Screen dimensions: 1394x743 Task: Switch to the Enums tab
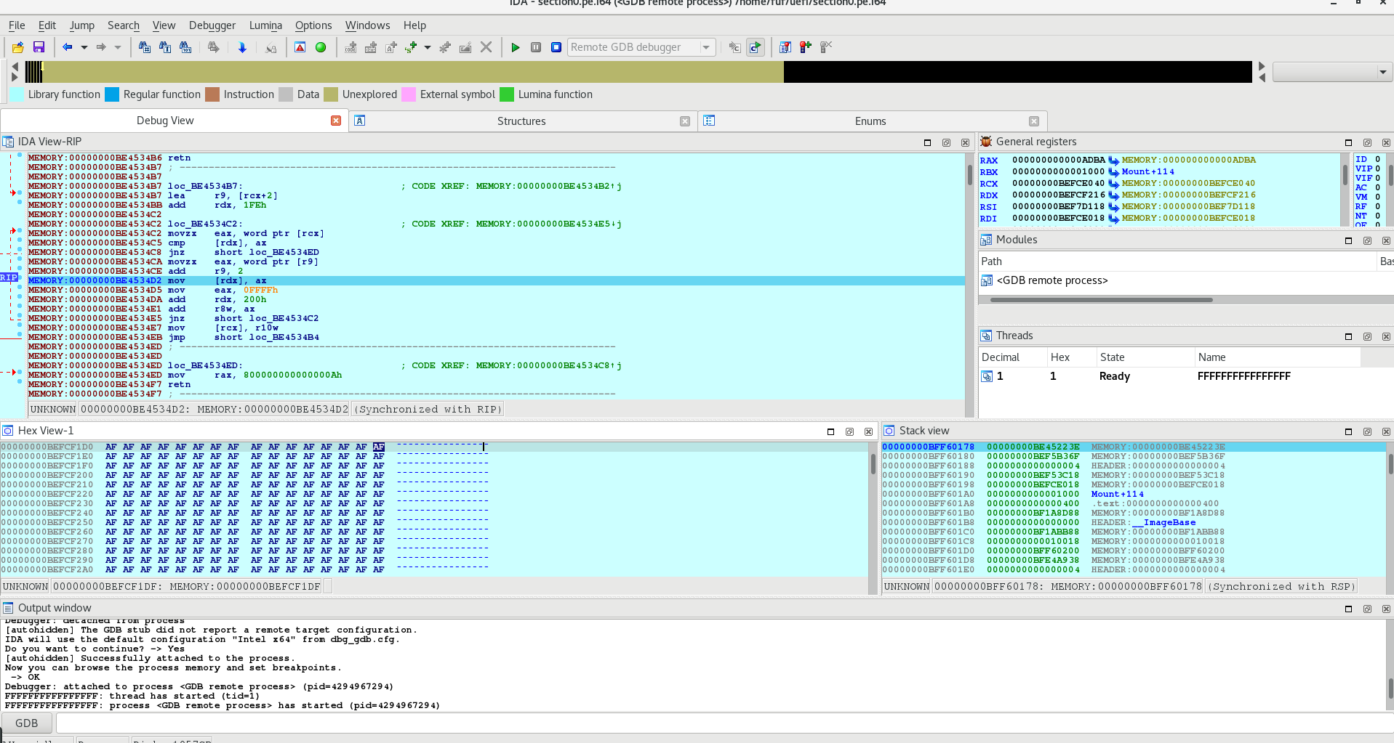[870, 121]
